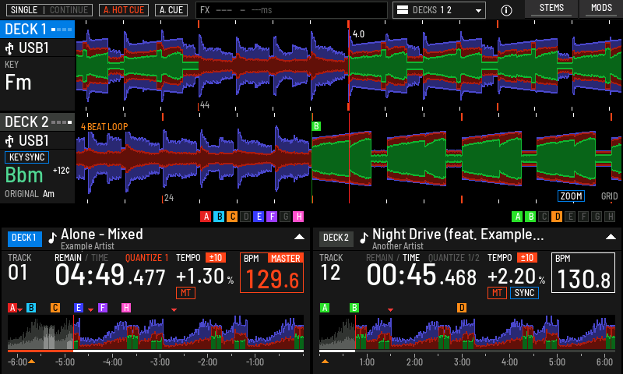Jump to cue A on Deck 1 overview
The height and width of the screenshot is (374, 623).
click(x=12, y=308)
